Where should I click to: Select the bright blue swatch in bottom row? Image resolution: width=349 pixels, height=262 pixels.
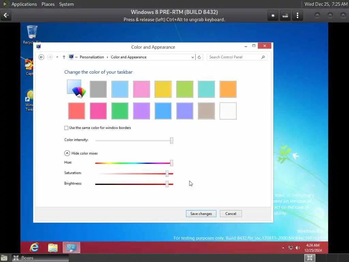pos(163,111)
